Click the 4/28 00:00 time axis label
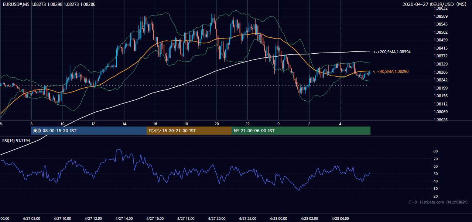Image resolution: width=472 pixels, height=222 pixels. tap(278, 218)
